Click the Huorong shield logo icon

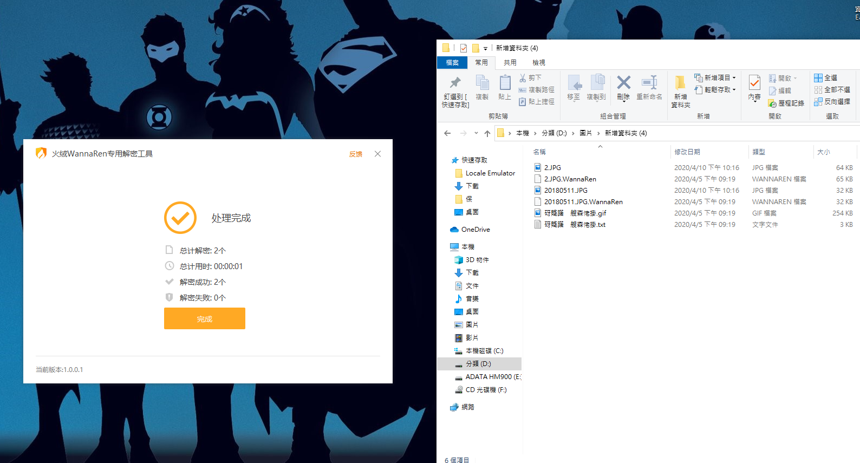41,153
